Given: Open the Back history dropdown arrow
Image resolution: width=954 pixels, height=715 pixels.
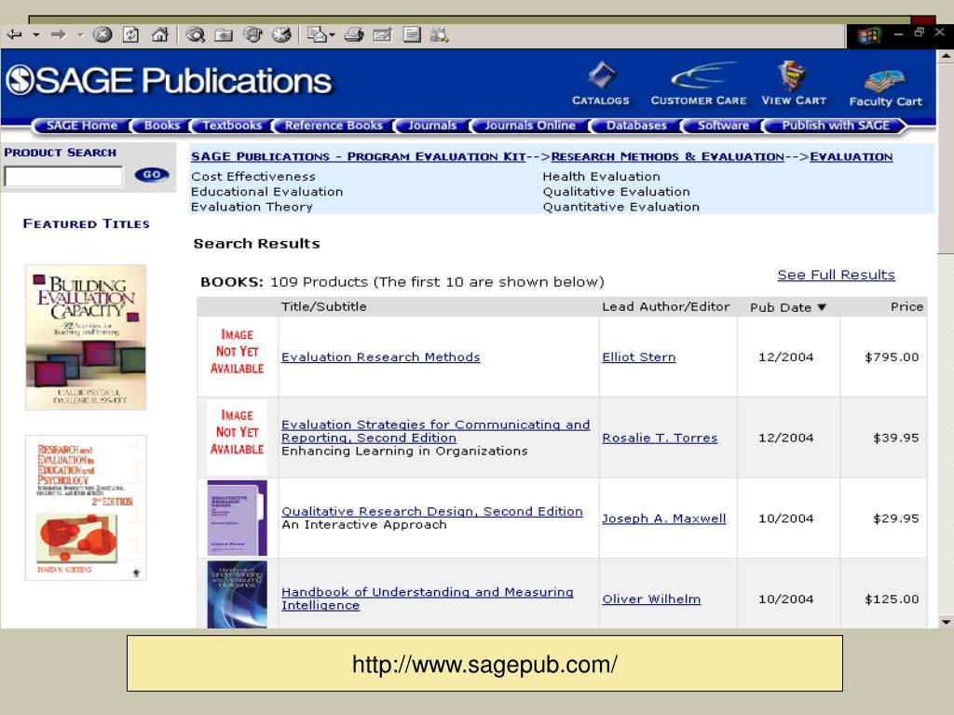Looking at the screenshot, I should [36, 35].
